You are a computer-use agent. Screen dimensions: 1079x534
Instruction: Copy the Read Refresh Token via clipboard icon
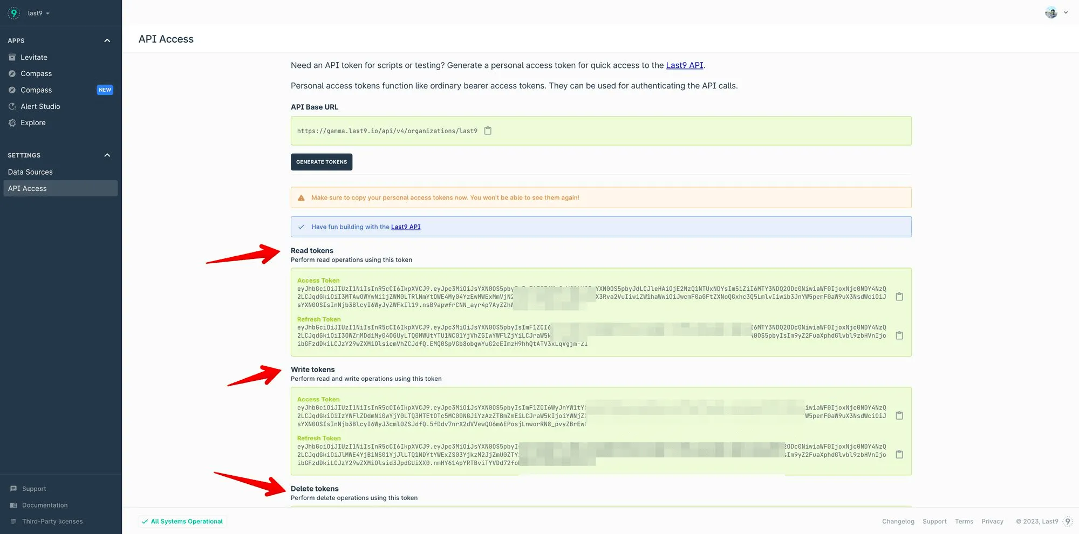click(899, 336)
